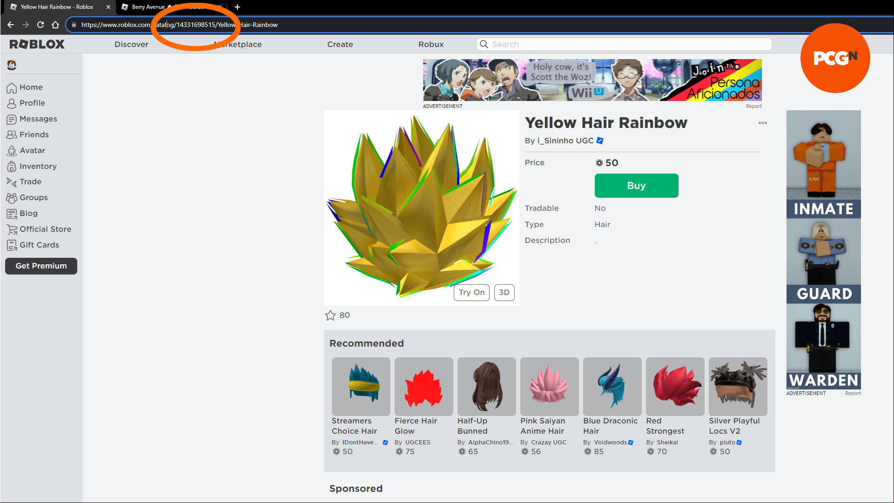Focus the Search field
894x503 pixels.
tap(624, 44)
